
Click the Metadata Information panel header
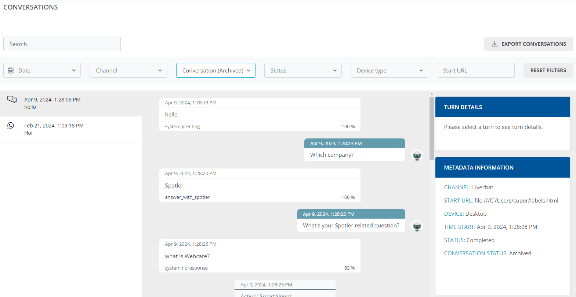coord(503,167)
